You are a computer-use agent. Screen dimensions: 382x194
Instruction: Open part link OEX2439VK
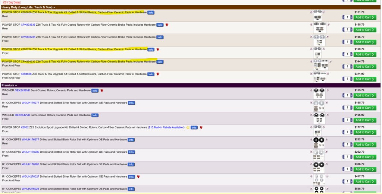point(22,90)
